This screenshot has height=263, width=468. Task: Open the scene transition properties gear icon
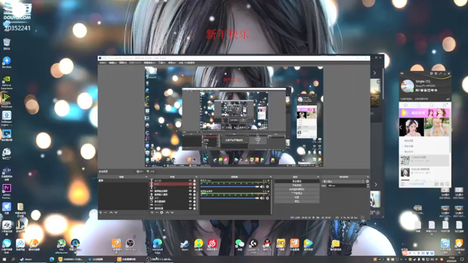[x=367, y=181]
